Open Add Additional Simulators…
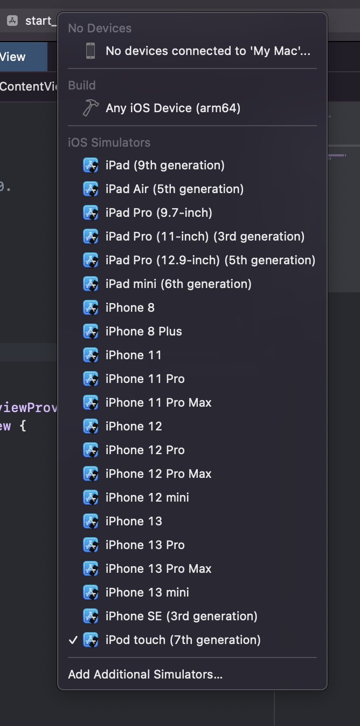The height and width of the screenshot is (726, 360). click(145, 674)
